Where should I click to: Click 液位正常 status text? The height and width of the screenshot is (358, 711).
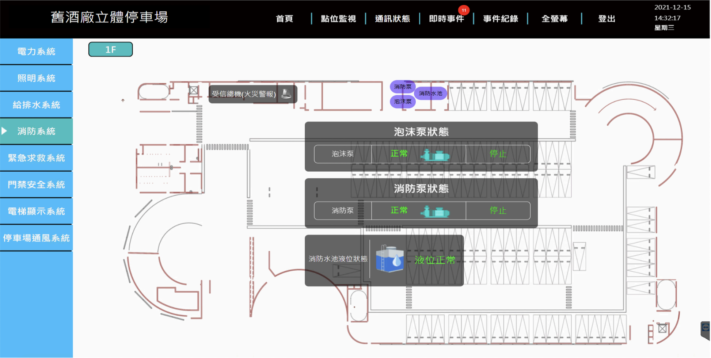[x=435, y=260]
